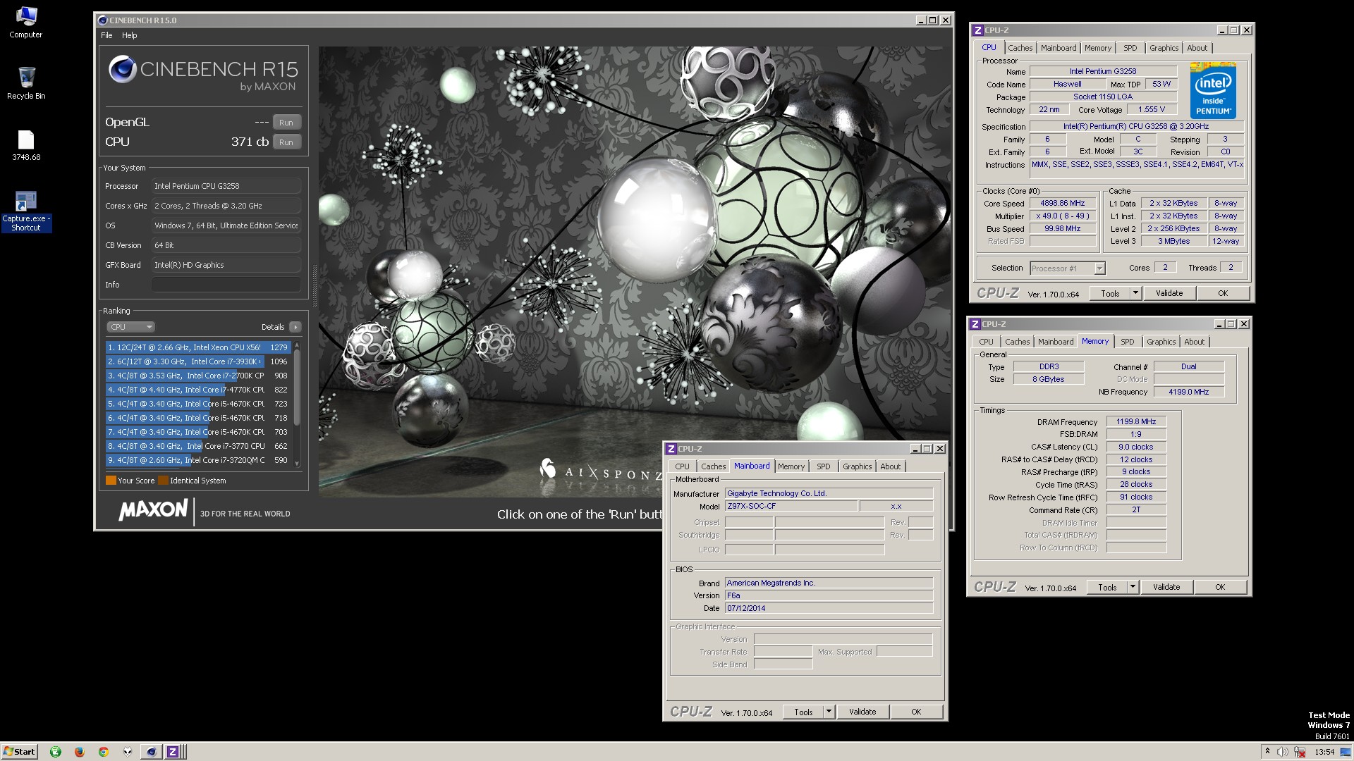This screenshot has width=1354, height=761.
Task: Select the 3748.68 file on desktop
Action: (26, 146)
